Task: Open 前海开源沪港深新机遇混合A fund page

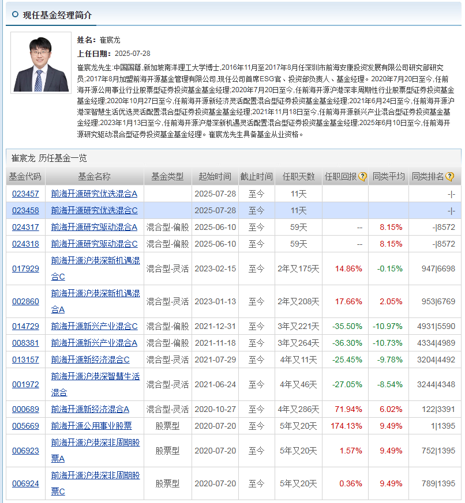Action: [95, 301]
